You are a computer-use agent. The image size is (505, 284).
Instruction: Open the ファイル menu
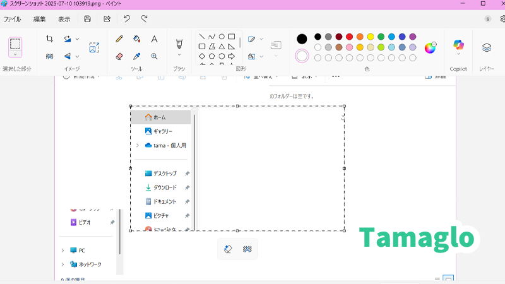13,19
